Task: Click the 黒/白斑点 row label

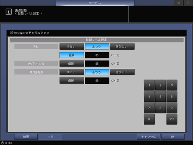Action: coord(36,72)
